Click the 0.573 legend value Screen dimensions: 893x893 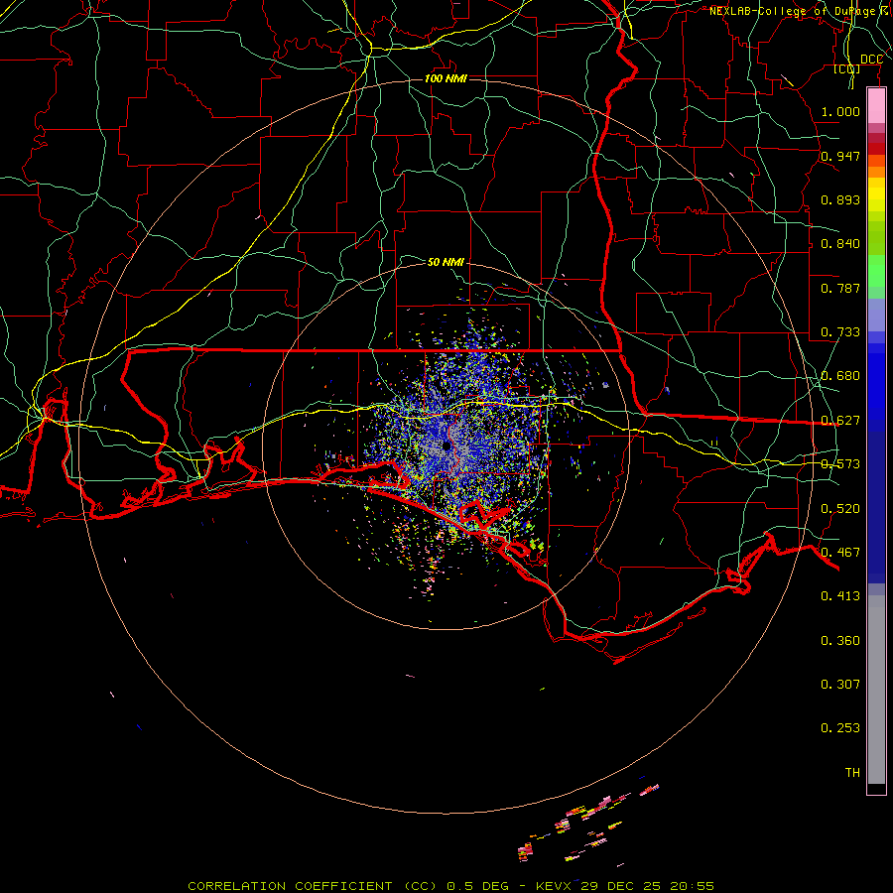click(x=840, y=464)
